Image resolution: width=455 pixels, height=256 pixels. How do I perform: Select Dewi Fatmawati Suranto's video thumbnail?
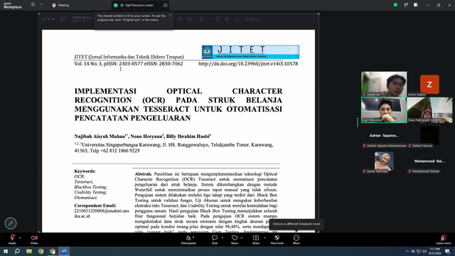click(429, 110)
